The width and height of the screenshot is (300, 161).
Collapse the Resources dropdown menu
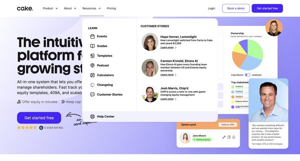click(91, 8)
